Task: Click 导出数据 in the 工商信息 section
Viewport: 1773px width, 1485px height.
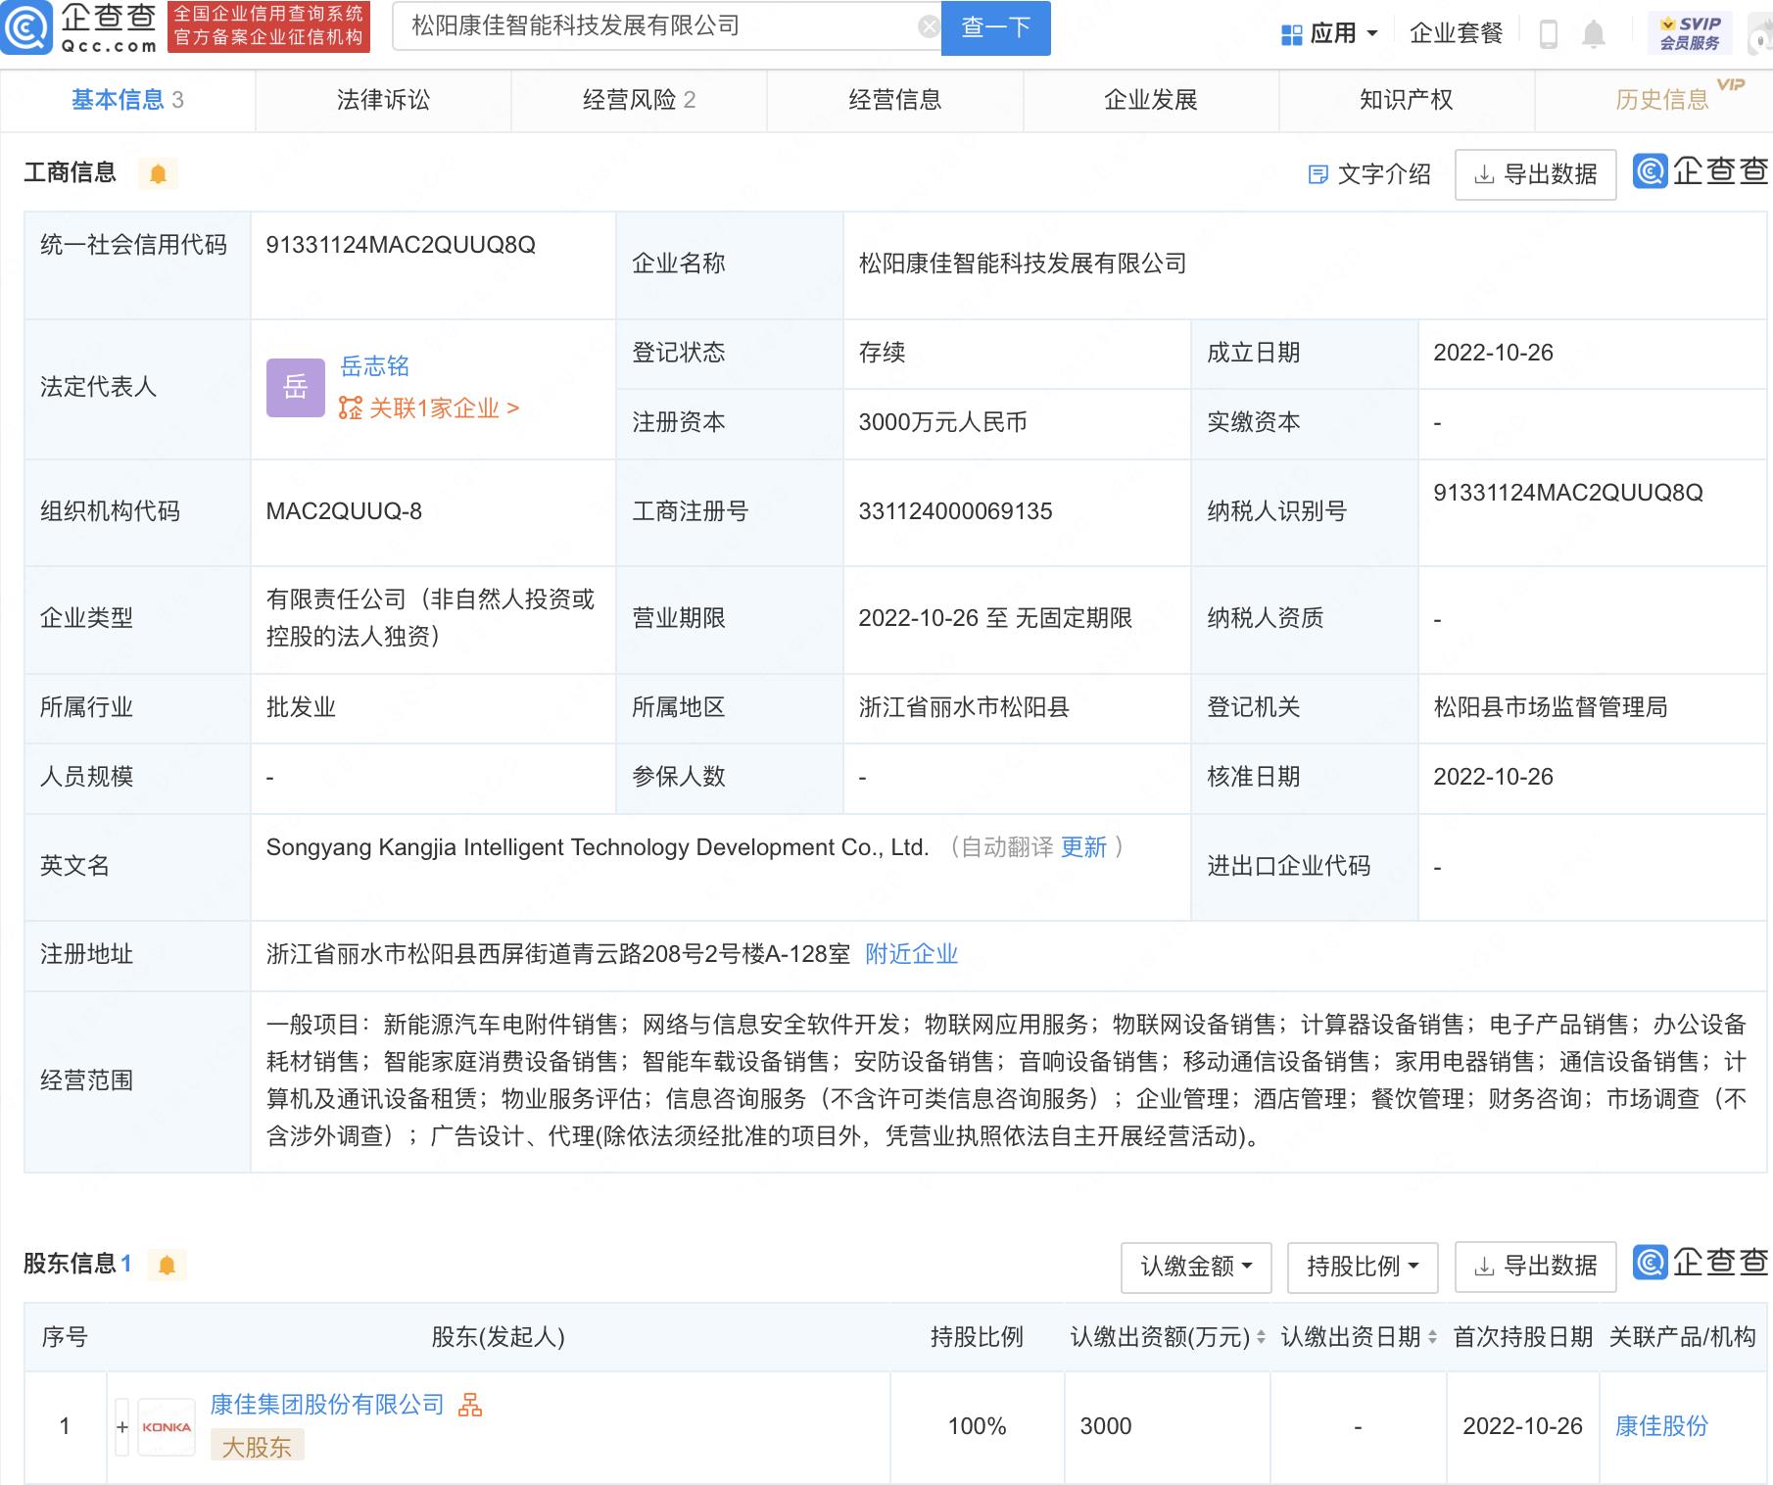Action: tap(1535, 174)
